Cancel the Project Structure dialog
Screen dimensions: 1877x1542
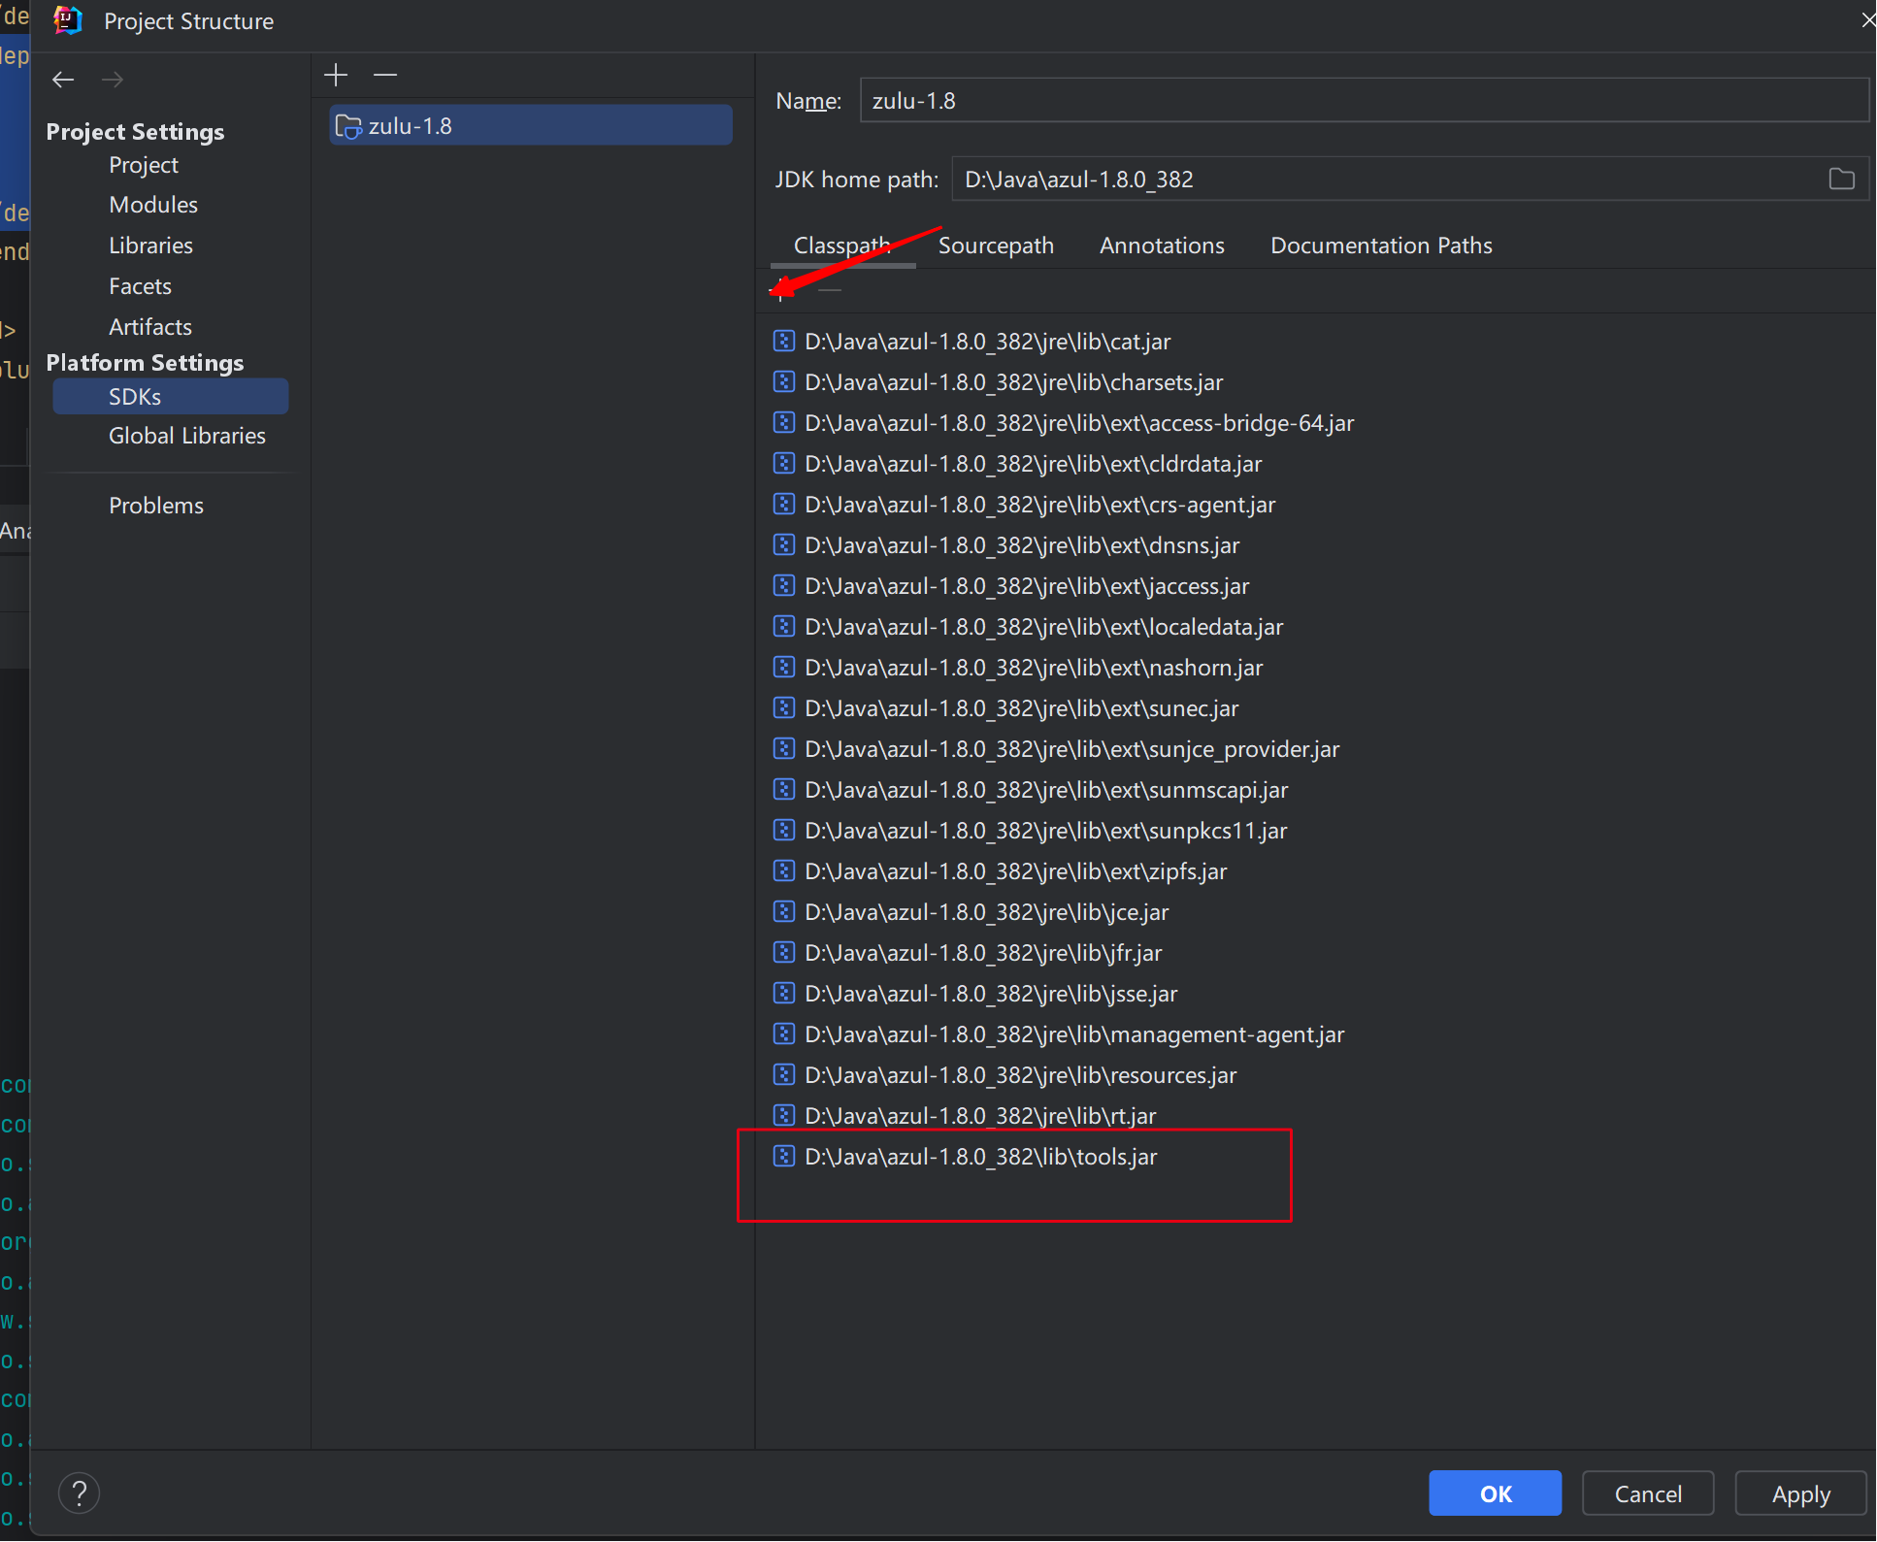point(1647,1493)
